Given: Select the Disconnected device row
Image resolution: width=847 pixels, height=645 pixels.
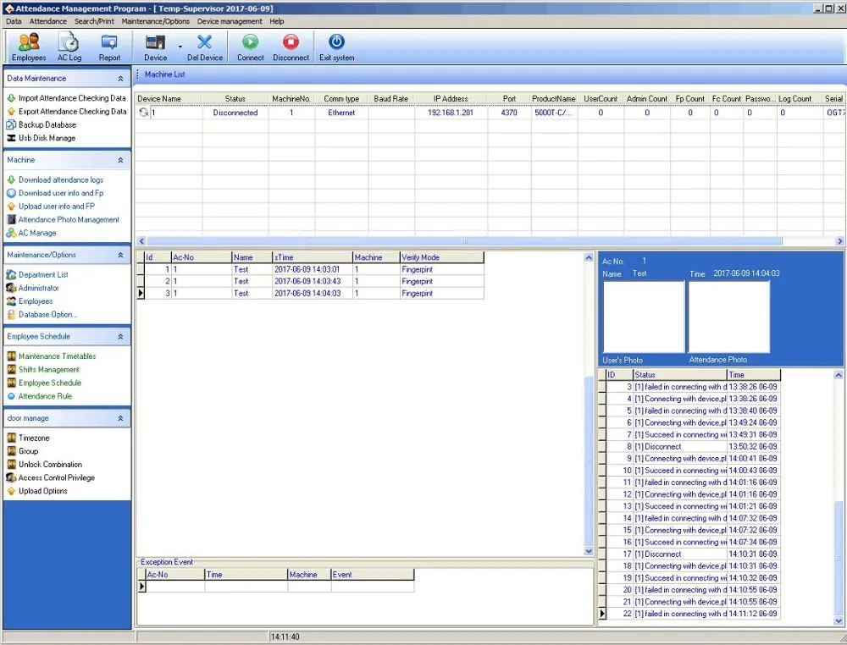Looking at the screenshot, I should point(235,112).
